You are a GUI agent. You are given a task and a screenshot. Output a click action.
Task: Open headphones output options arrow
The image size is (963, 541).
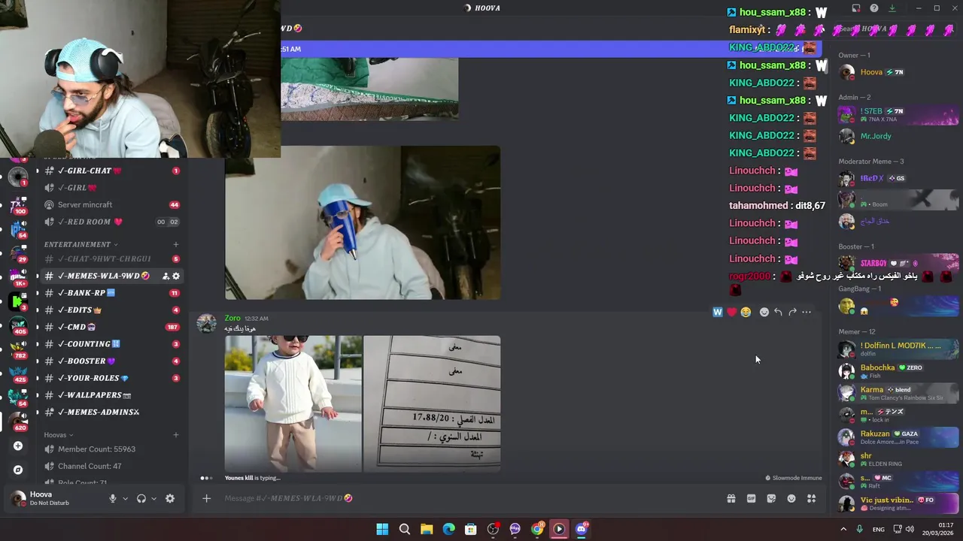point(153,498)
